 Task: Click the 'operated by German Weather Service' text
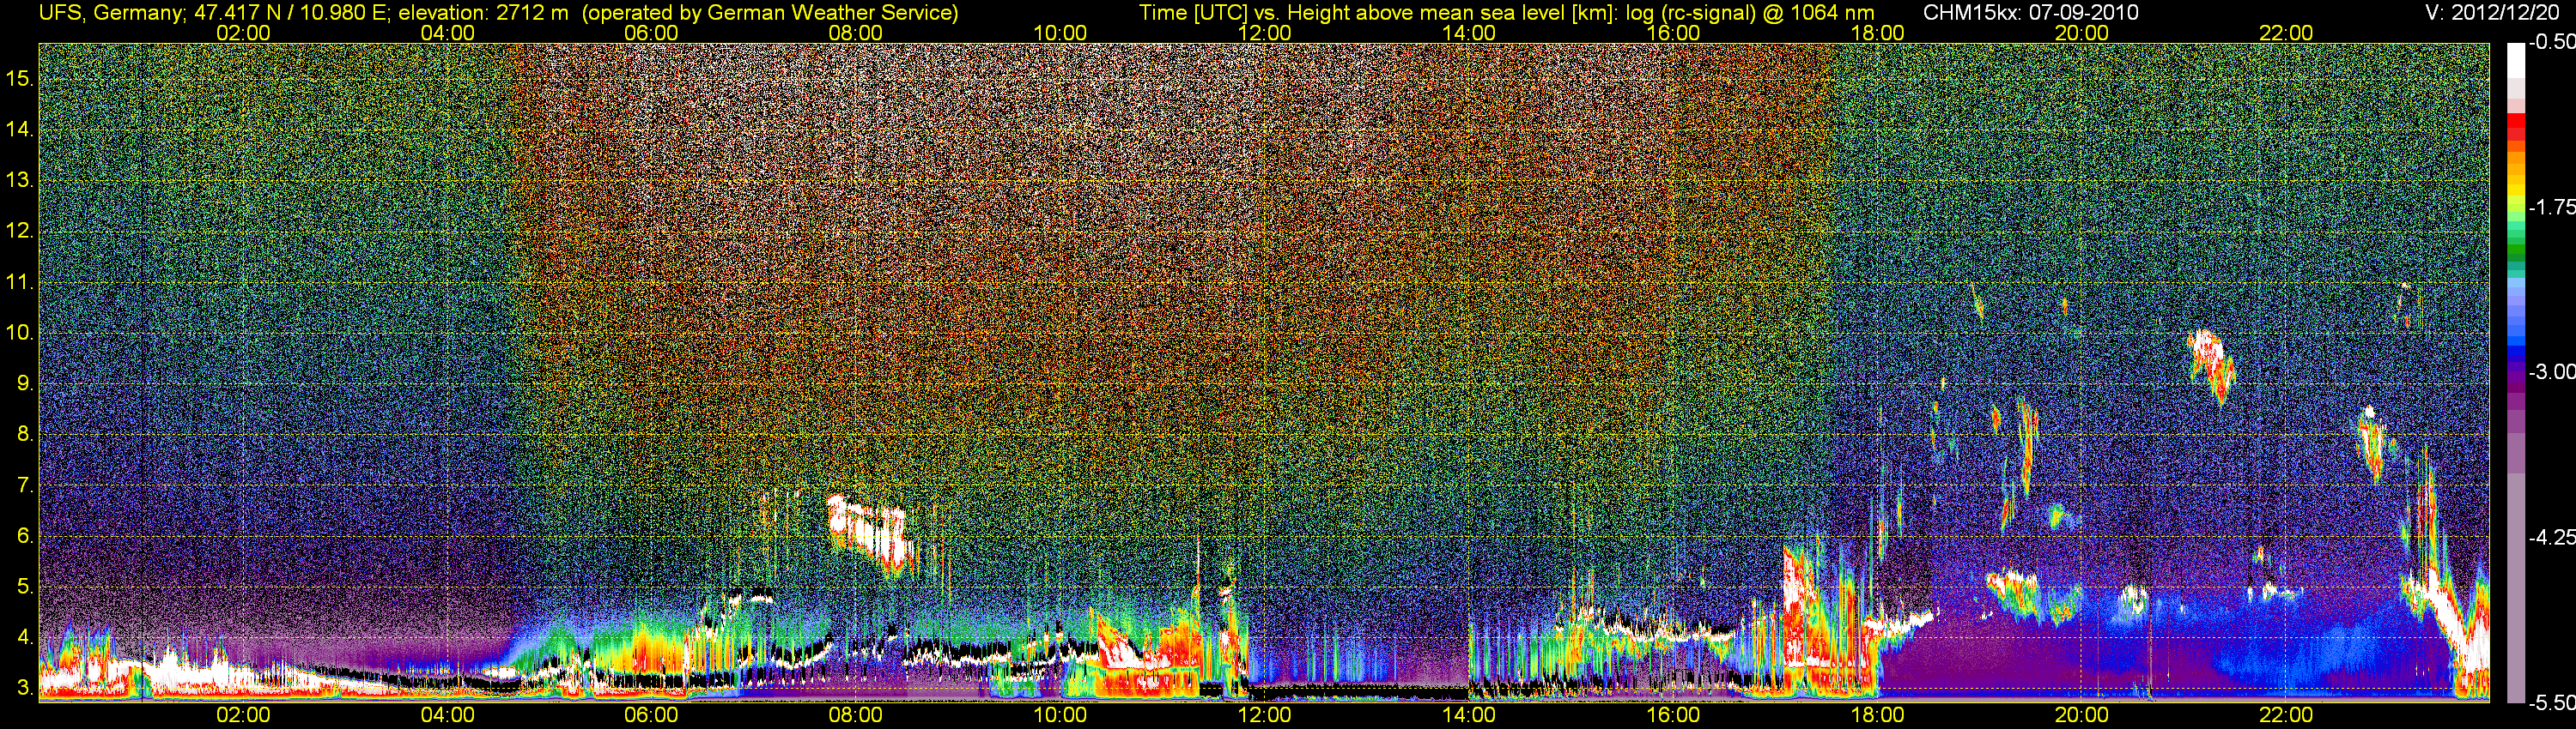(x=770, y=13)
